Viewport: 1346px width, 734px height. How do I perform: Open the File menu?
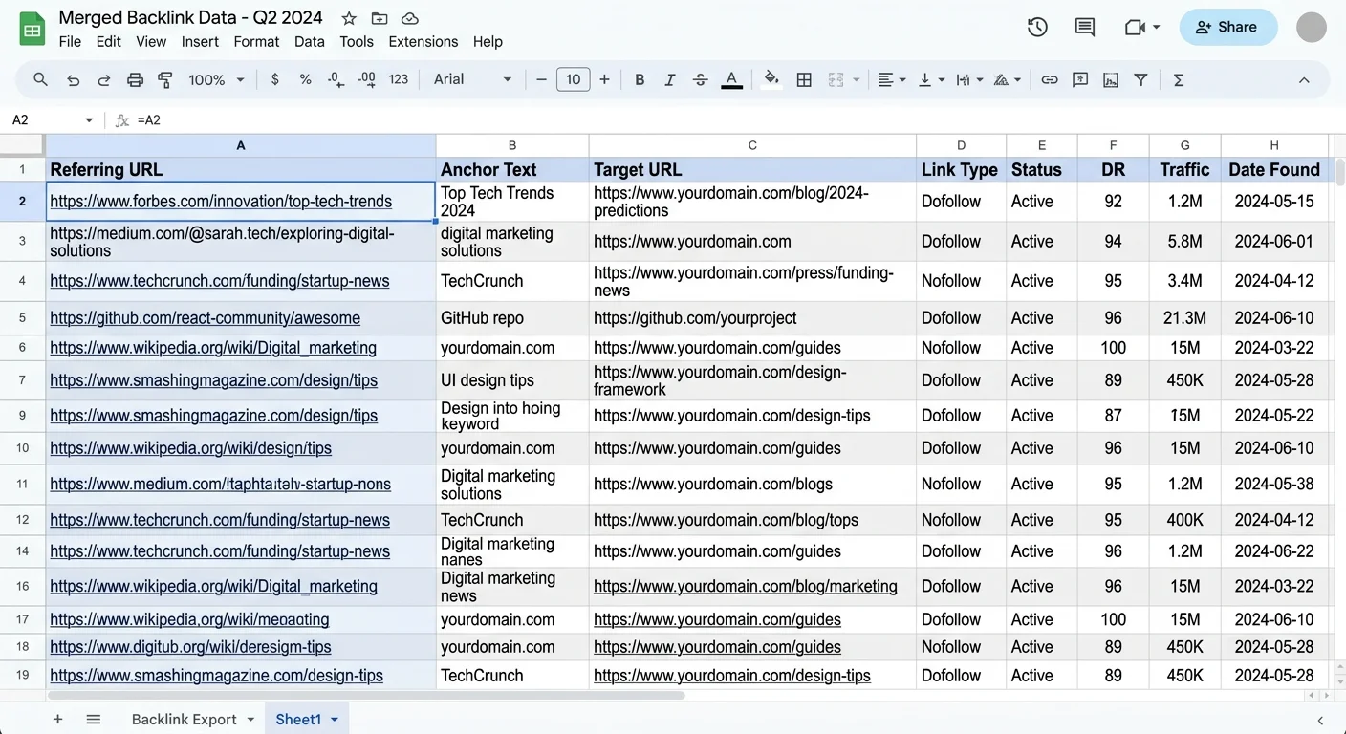pyautogui.click(x=70, y=42)
